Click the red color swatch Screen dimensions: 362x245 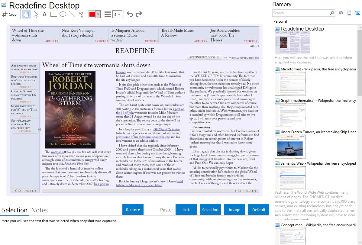pos(92,14)
